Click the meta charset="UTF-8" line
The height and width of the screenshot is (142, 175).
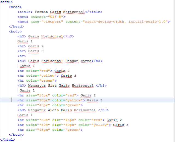point(41,17)
